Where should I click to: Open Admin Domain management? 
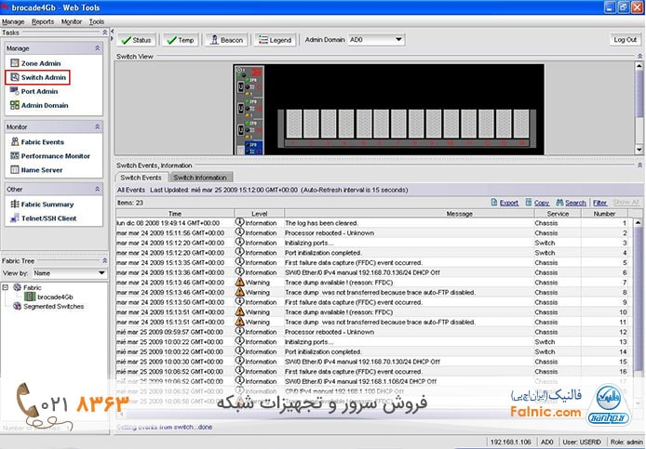[44, 105]
